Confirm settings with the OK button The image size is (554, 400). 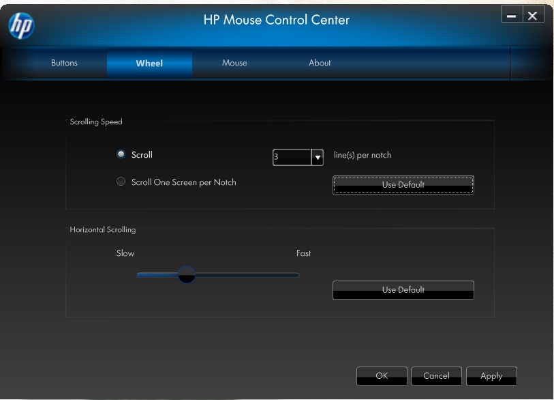click(x=382, y=376)
